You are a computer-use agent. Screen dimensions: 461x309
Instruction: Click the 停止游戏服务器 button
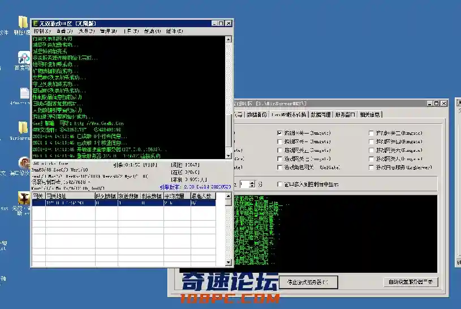308,282
